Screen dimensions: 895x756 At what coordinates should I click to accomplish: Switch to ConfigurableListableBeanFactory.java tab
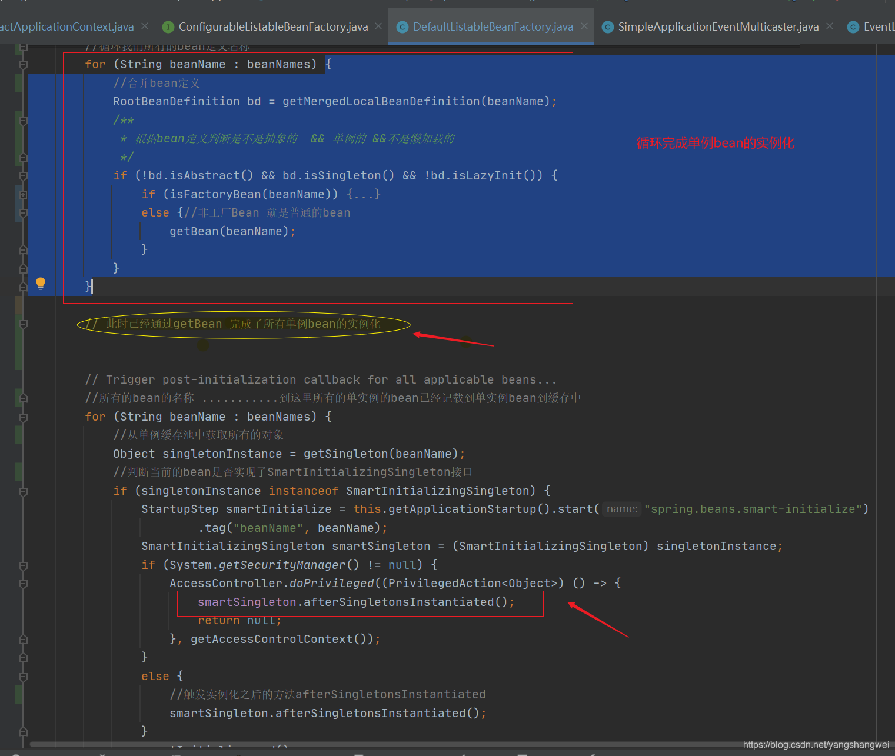(x=273, y=26)
